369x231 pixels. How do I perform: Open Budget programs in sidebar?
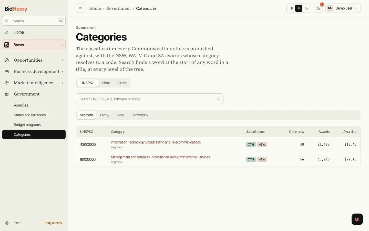click(x=34, y=125)
